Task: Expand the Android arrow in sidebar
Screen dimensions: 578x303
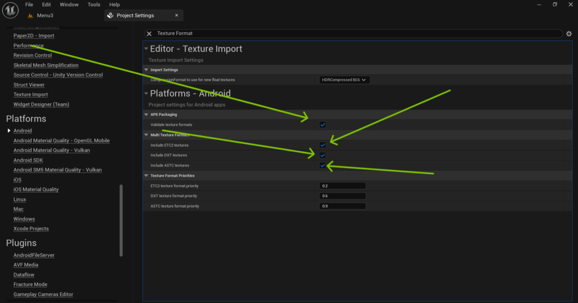Action: coord(9,130)
